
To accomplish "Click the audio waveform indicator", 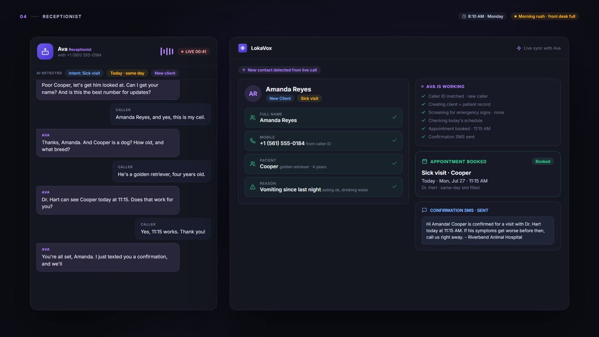I will 167,51.
